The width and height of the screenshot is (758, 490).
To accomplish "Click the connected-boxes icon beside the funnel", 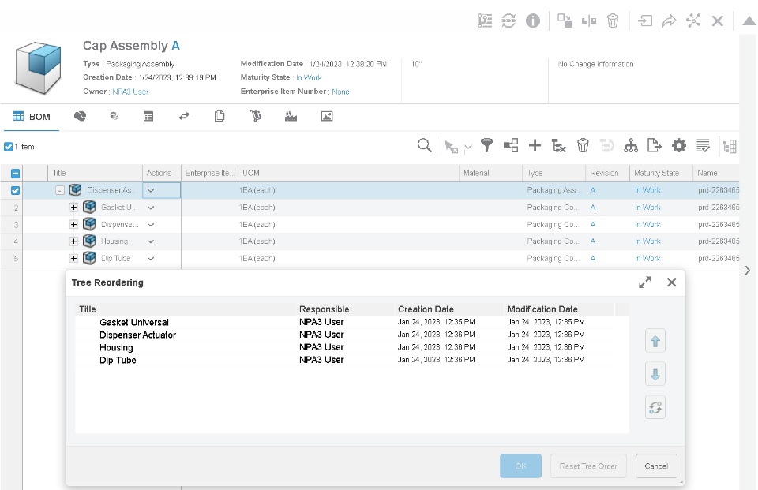I will pos(511,145).
